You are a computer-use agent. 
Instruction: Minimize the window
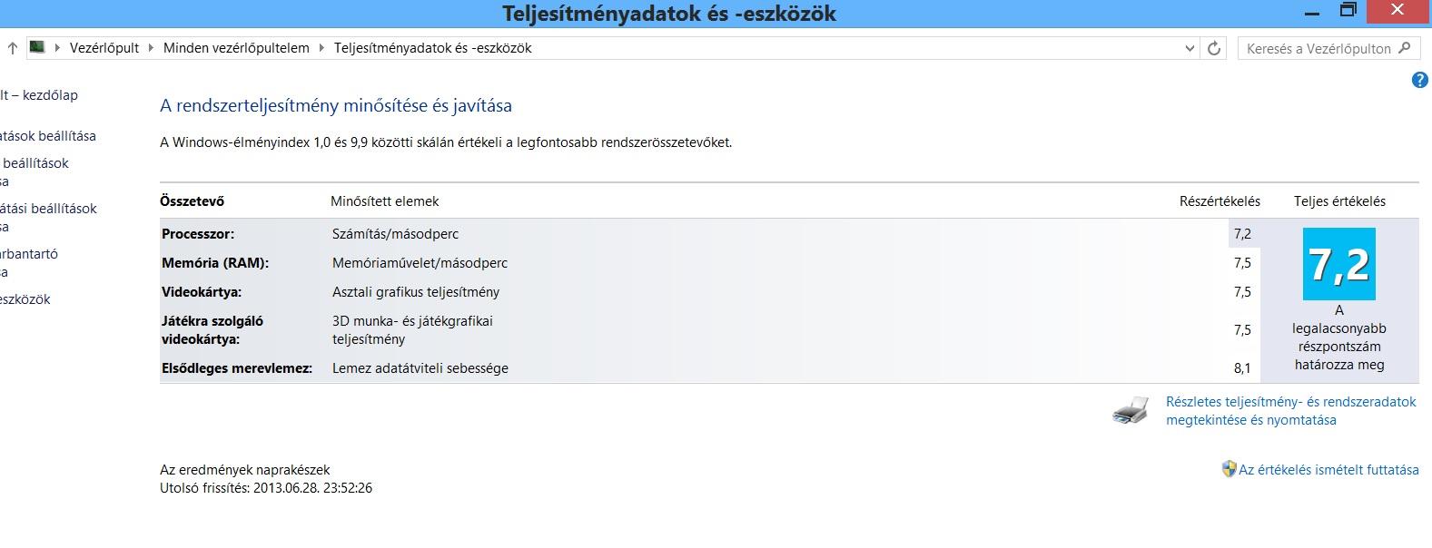pos(1311,13)
